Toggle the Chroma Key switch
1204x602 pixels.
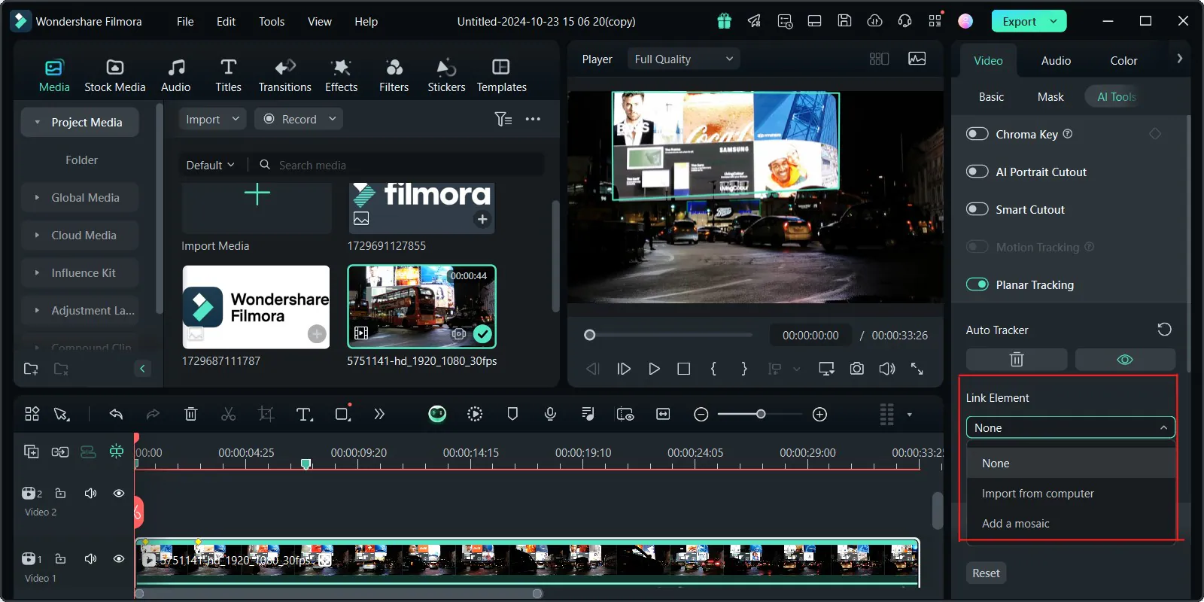(977, 134)
